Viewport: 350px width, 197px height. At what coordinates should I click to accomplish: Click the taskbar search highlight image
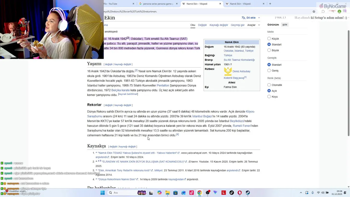(x=142, y=193)
